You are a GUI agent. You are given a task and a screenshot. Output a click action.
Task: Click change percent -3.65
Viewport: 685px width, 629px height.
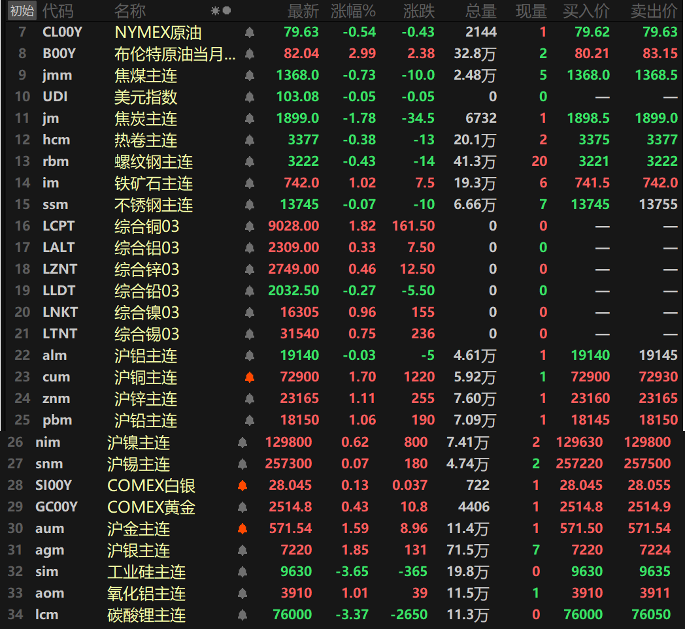[x=352, y=572]
